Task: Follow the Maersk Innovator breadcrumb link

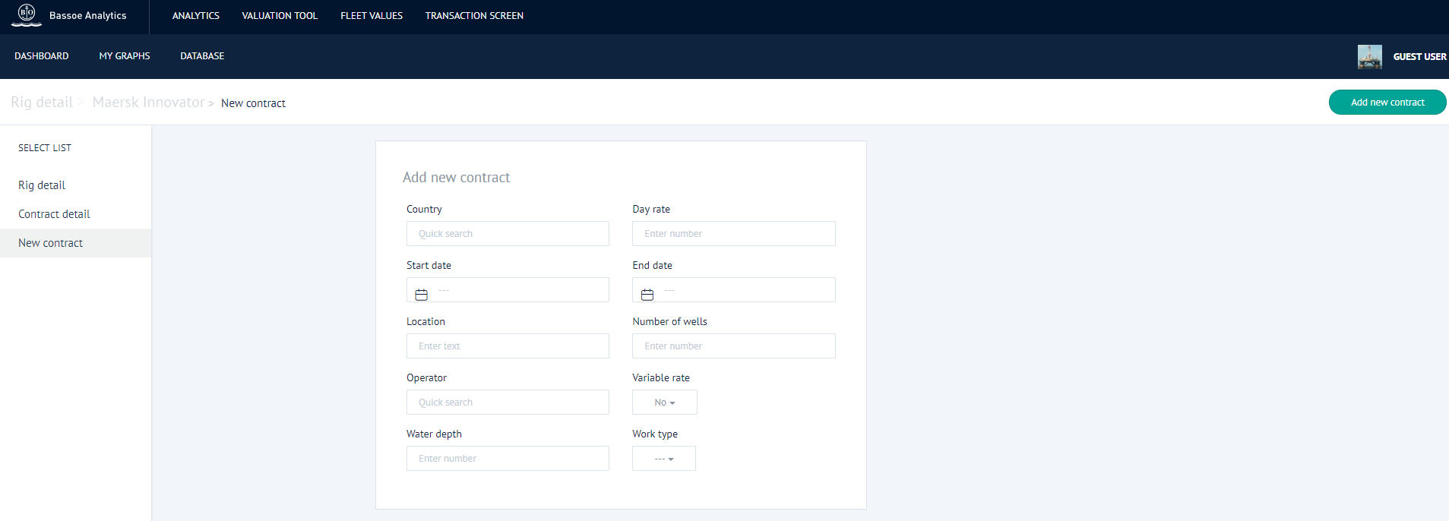Action: [148, 103]
